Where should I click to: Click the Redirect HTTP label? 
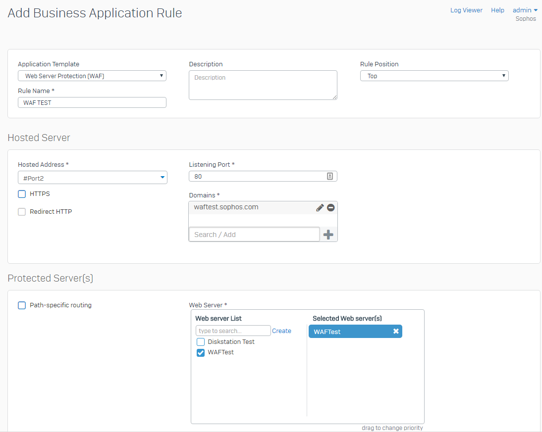click(51, 212)
